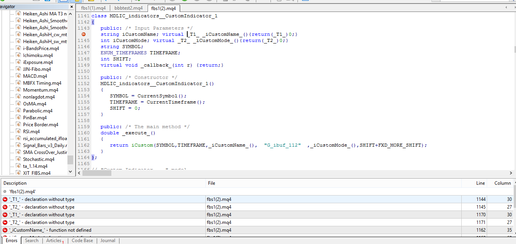The image size is (516, 244).
Task: Click the iCustom function call in code
Action: (x=142, y=145)
